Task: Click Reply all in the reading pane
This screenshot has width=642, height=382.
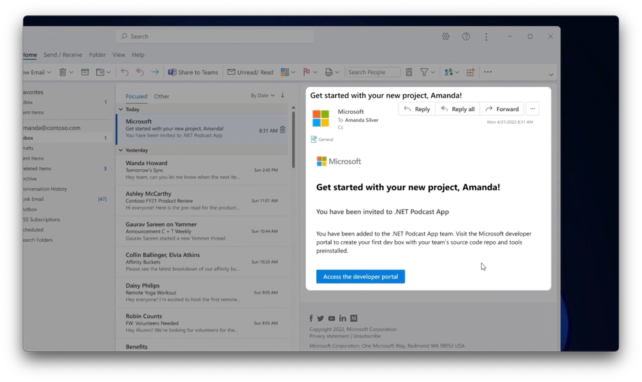Action: (458, 109)
